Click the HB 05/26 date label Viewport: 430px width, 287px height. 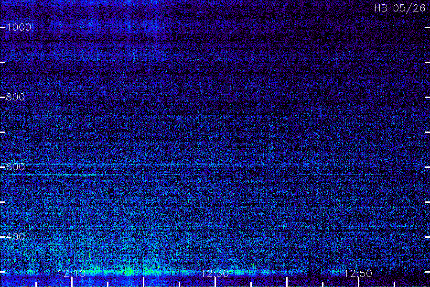click(x=399, y=8)
